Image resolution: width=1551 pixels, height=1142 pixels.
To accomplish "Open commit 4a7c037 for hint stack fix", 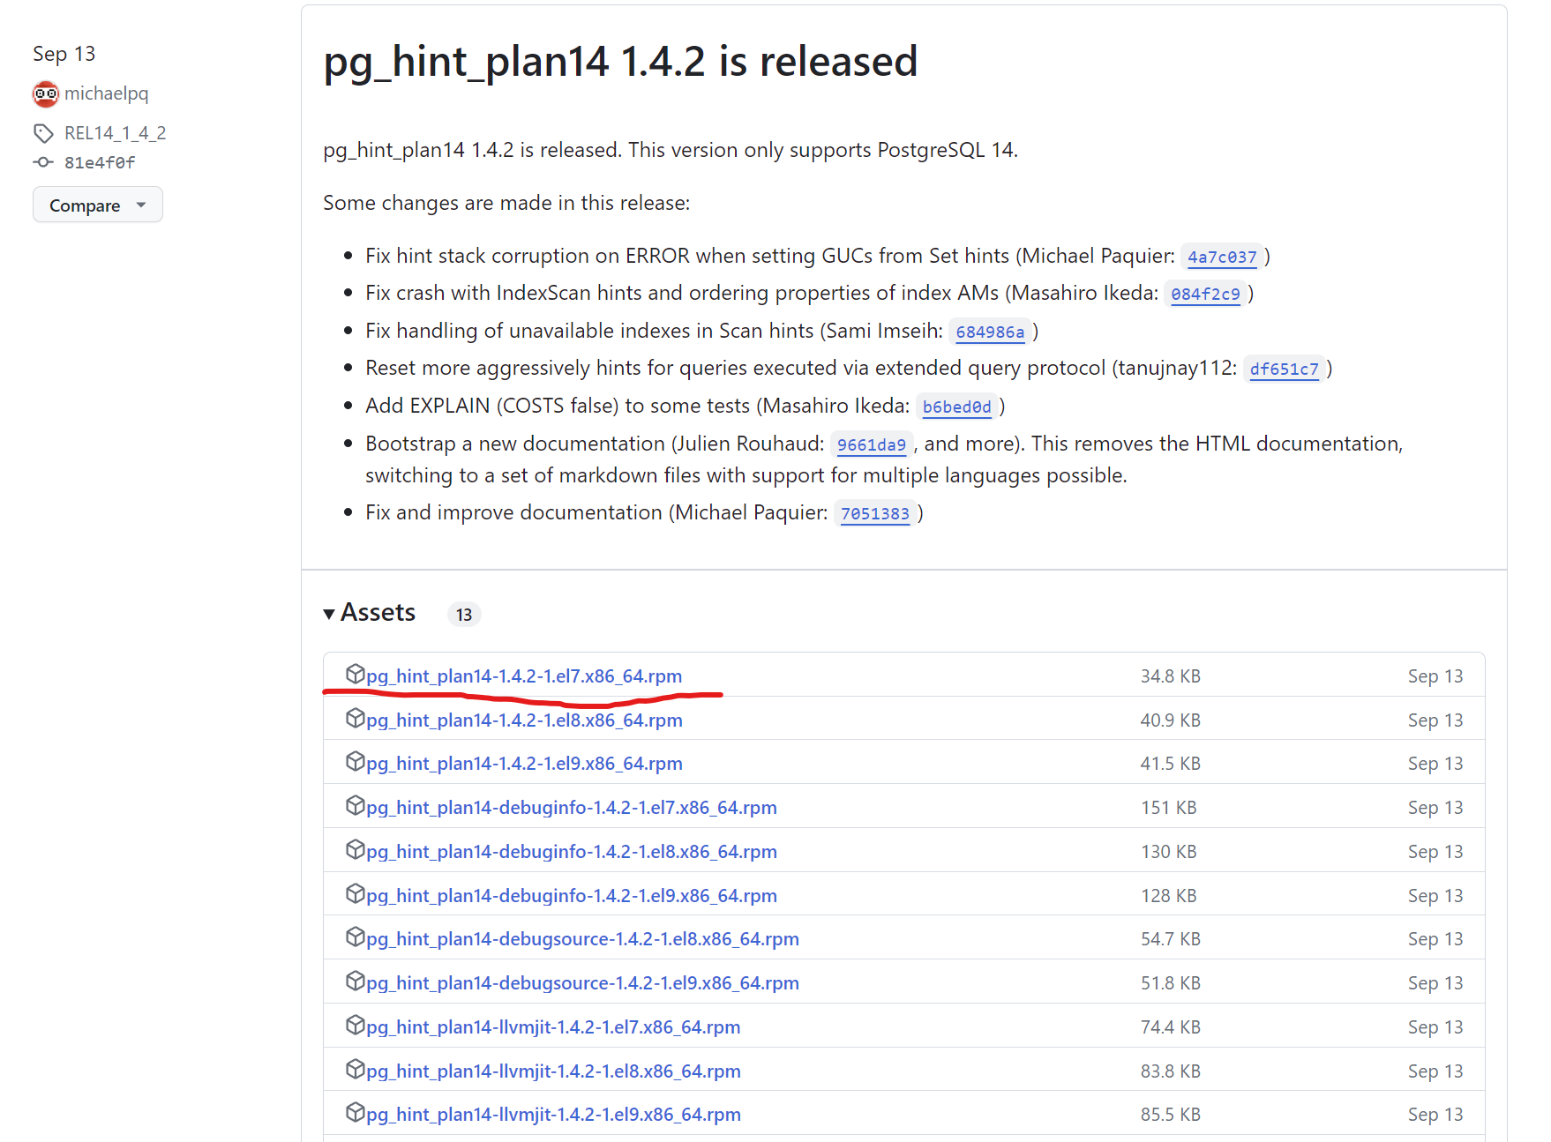I will [1222, 257].
